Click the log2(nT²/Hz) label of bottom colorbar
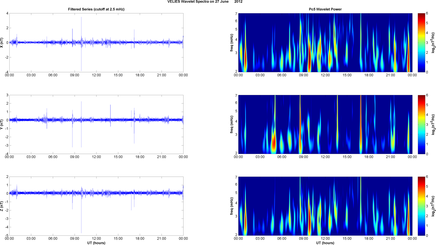 [433, 206]
